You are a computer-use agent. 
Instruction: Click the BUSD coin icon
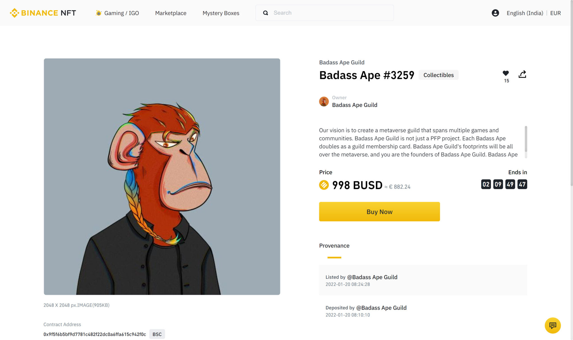coord(324,185)
